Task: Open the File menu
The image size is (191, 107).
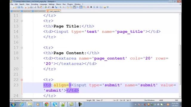Action: 12,4
